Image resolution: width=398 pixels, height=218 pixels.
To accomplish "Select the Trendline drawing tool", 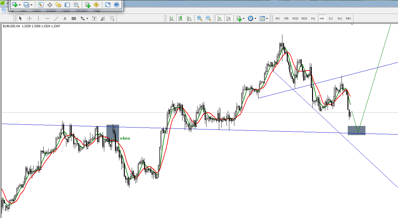I will [x=56, y=18].
